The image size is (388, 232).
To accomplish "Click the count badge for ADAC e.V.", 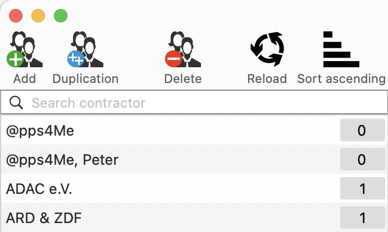I will [x=363, y=188].
